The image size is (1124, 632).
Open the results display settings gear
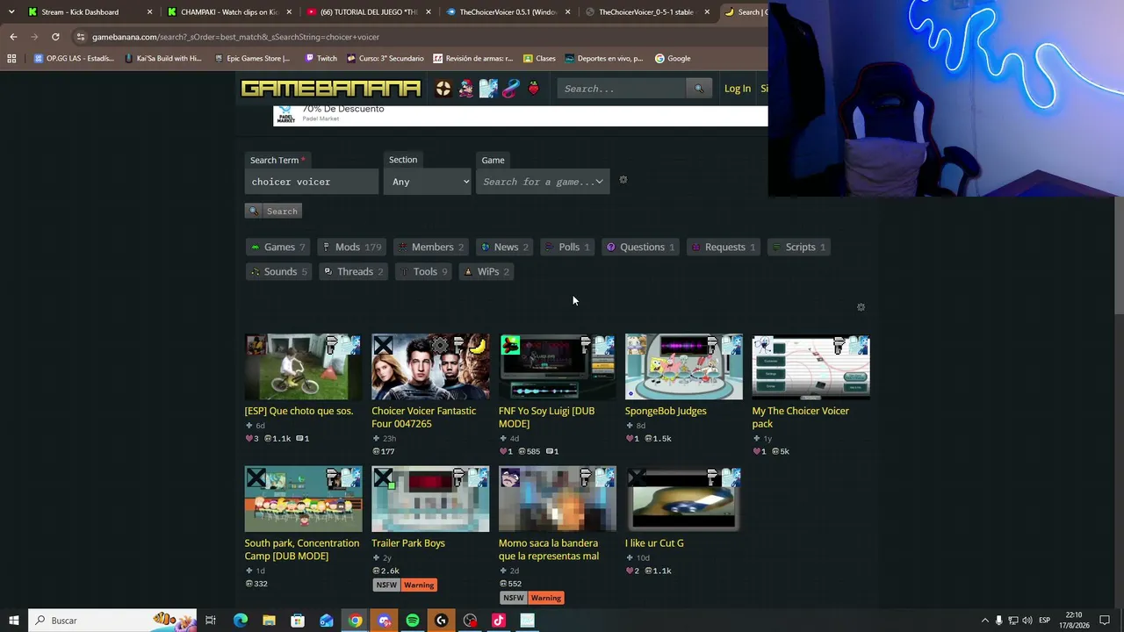click(x=861, y=307)
